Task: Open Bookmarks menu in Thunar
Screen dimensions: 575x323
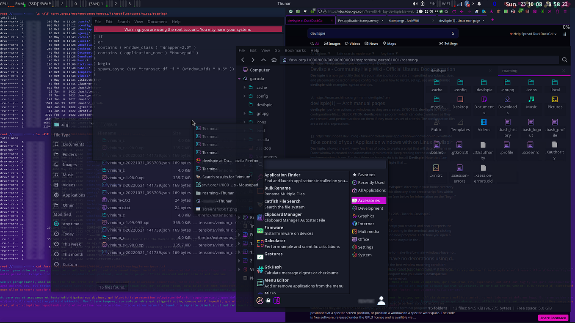Action: [295, 50]
